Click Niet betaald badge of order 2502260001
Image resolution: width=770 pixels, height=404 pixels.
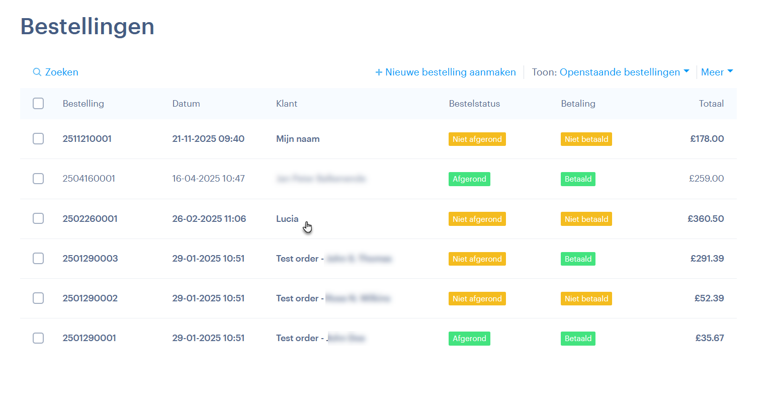click(x=586, y=219)
